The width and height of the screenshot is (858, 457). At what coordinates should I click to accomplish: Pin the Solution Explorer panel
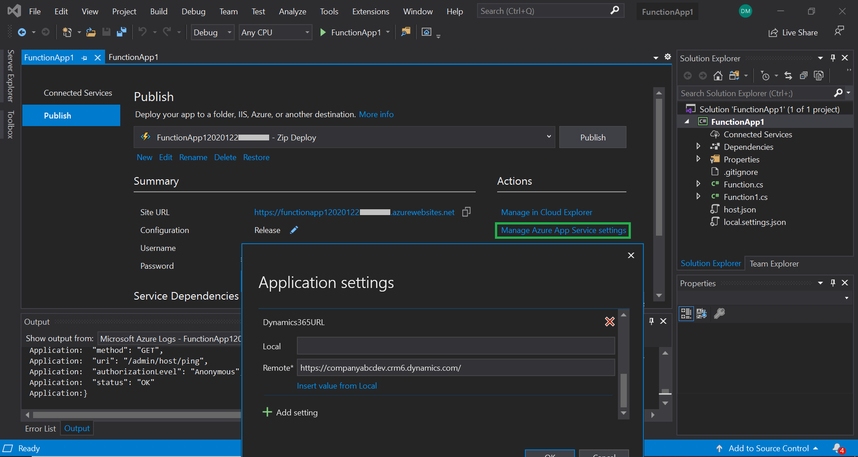(x=833, y=58)
